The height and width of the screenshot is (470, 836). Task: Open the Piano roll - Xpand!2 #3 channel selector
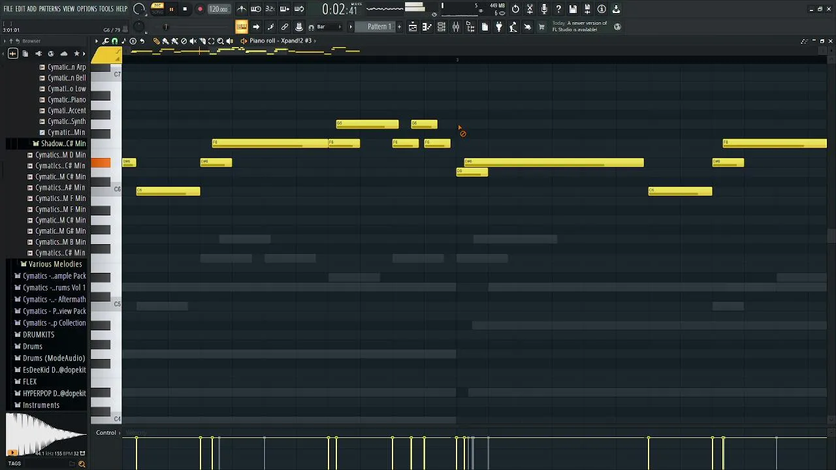coord(281,40)
